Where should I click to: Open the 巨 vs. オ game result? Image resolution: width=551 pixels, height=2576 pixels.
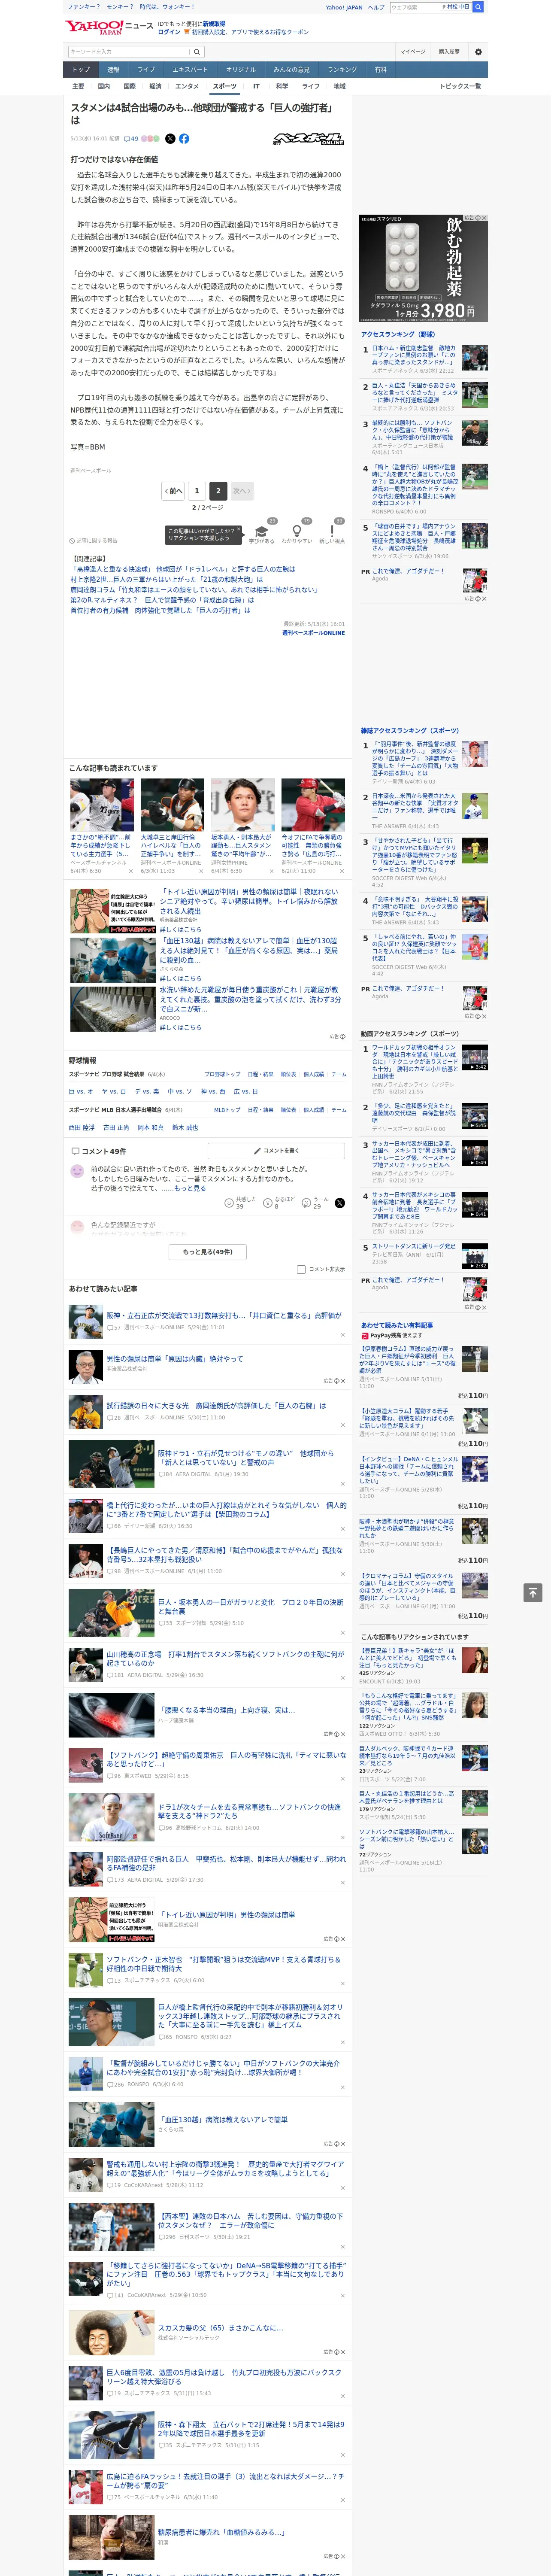[81, 1091]
